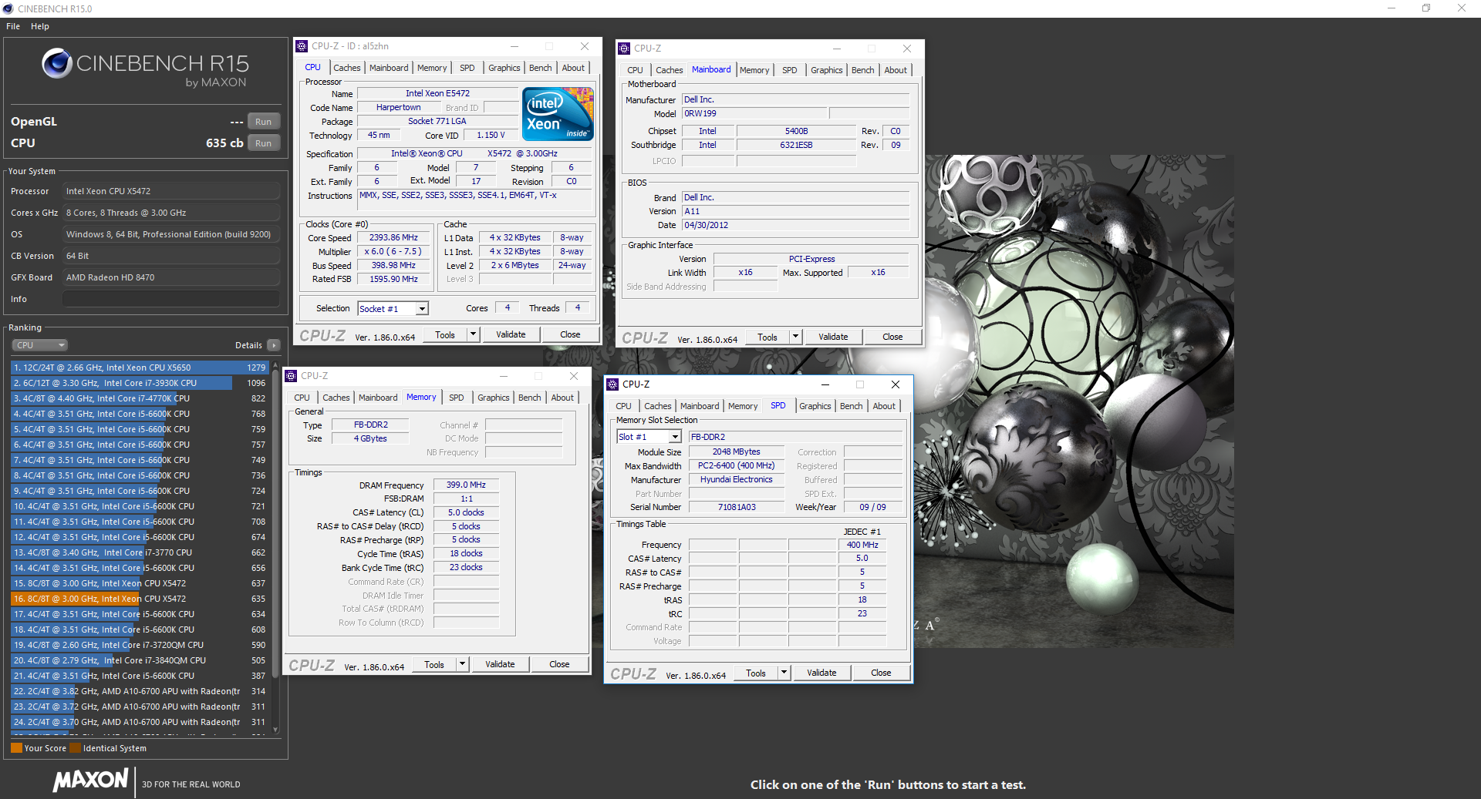Click the Serial Number value 71081A03
Screen dimensions: 1481x799
(736, 508)
